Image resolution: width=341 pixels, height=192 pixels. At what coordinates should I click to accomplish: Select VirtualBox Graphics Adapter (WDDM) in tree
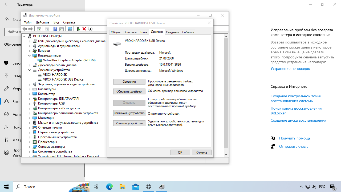(69, 60)
